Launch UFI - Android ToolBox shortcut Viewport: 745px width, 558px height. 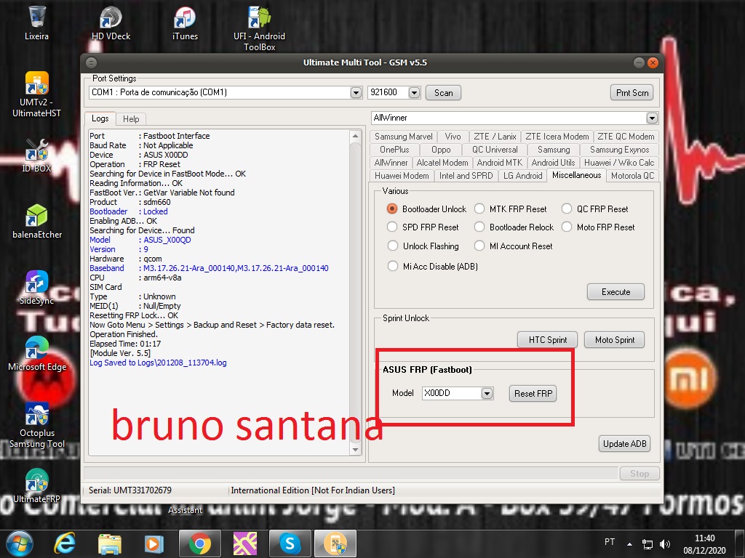260,28
